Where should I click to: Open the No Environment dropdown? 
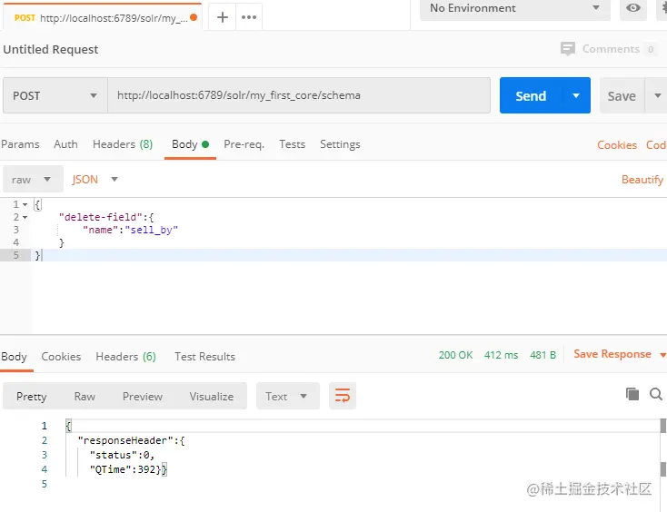pos(514,8)
